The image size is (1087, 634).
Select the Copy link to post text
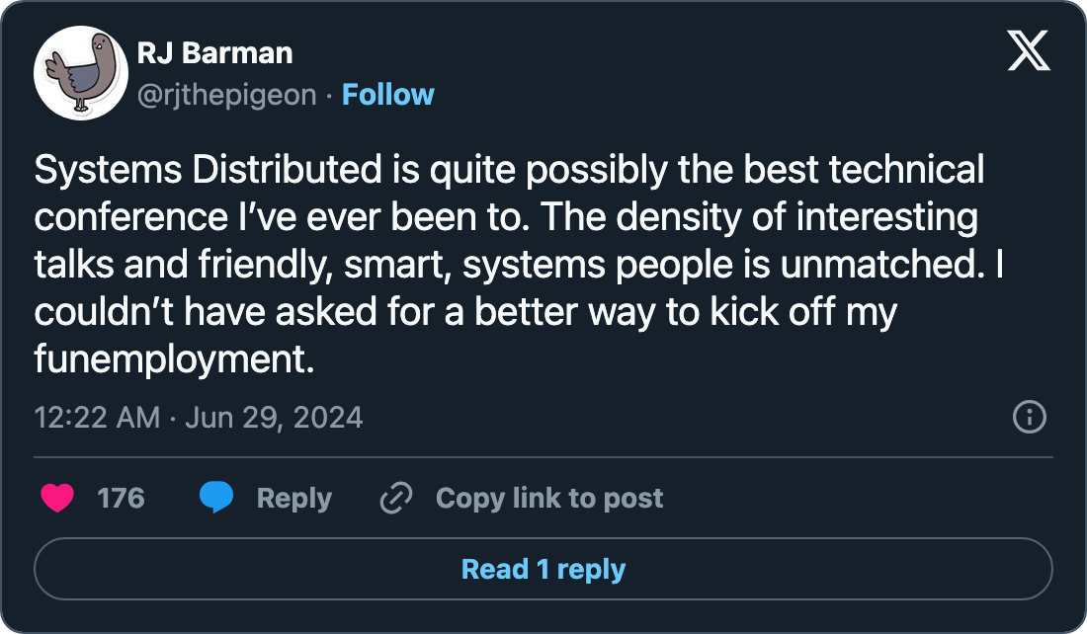(549, 498)
